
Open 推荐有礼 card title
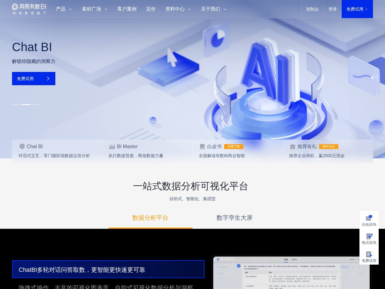pos(307,147)
